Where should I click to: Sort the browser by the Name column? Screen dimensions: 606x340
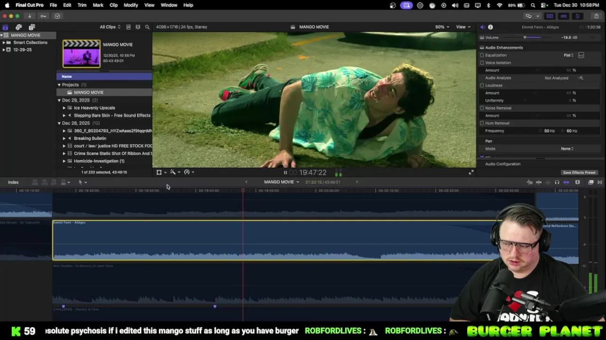(x=105, y=76)
